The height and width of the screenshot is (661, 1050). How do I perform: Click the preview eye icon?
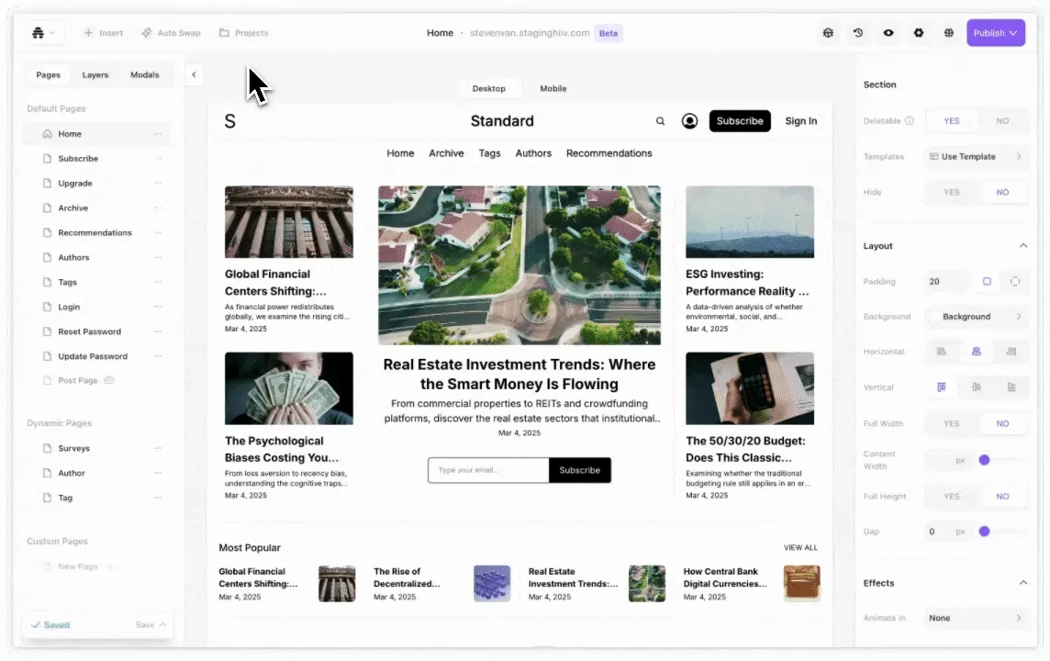tap(888, 33)
